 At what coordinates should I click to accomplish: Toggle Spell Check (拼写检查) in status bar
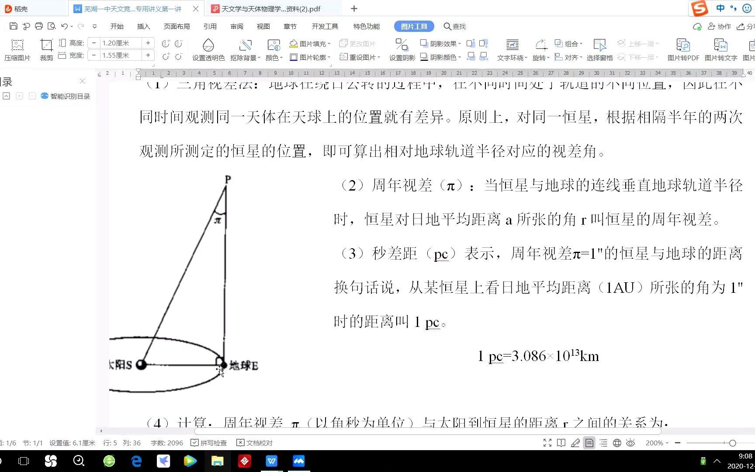209,443
